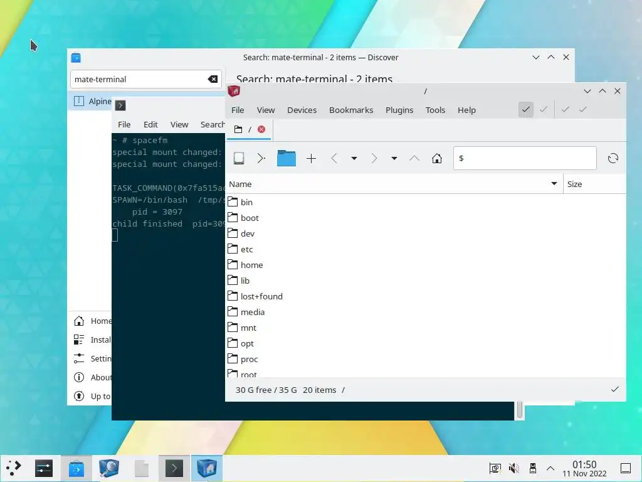Open the terminal's View menu
Viewport: 642px width, 482px height.
click(179, 125)
